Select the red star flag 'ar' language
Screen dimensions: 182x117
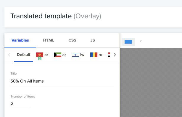[42, 55]
